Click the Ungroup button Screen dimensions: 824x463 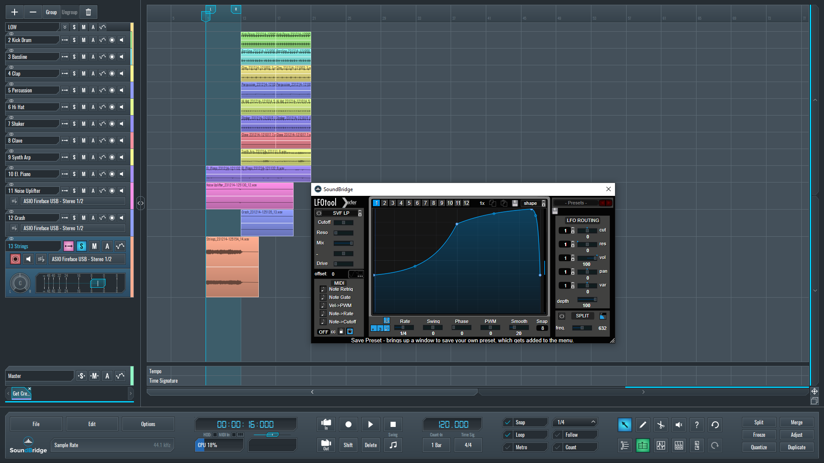click(70, 12)
